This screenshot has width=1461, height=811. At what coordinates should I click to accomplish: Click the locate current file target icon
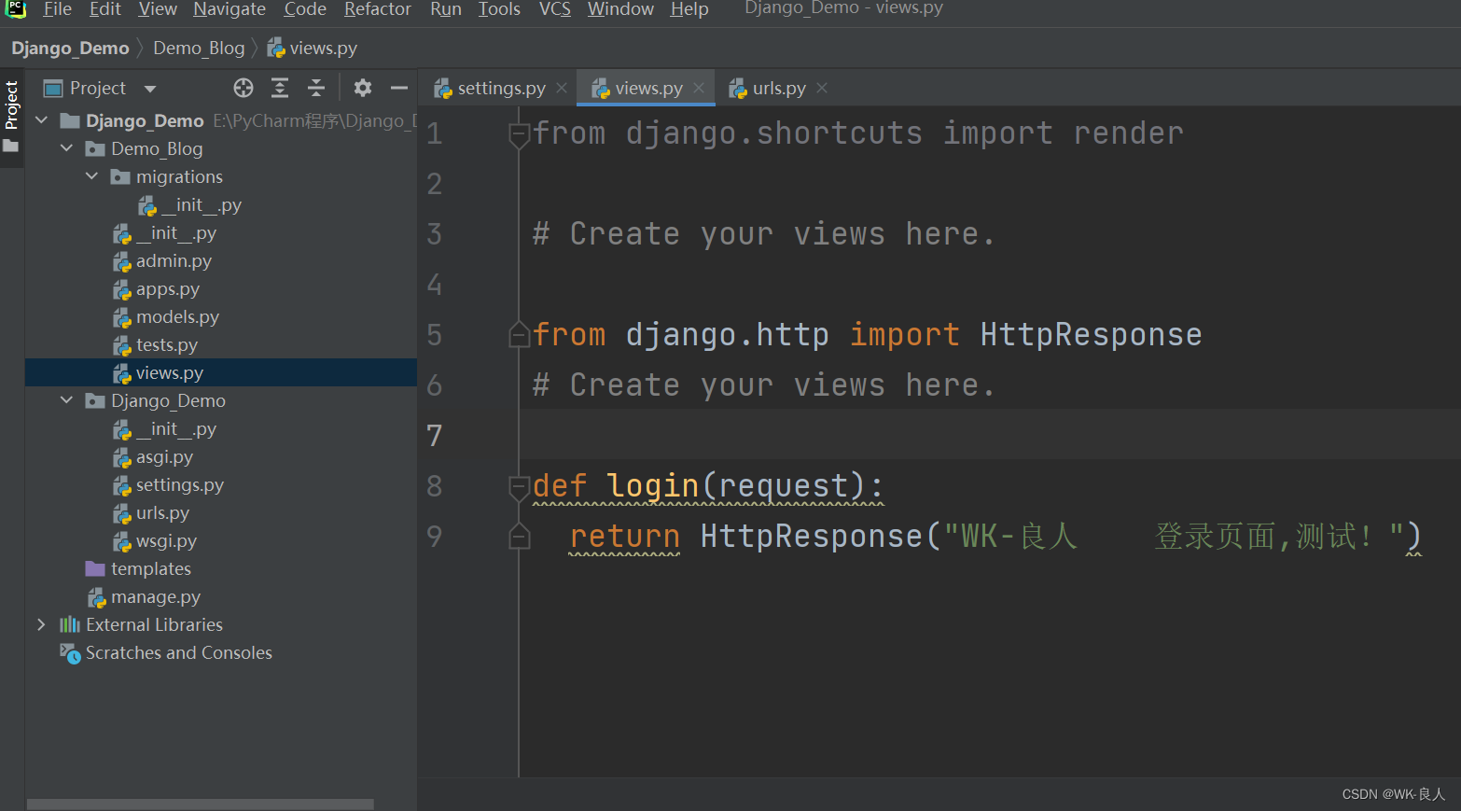tap(243, 88)
